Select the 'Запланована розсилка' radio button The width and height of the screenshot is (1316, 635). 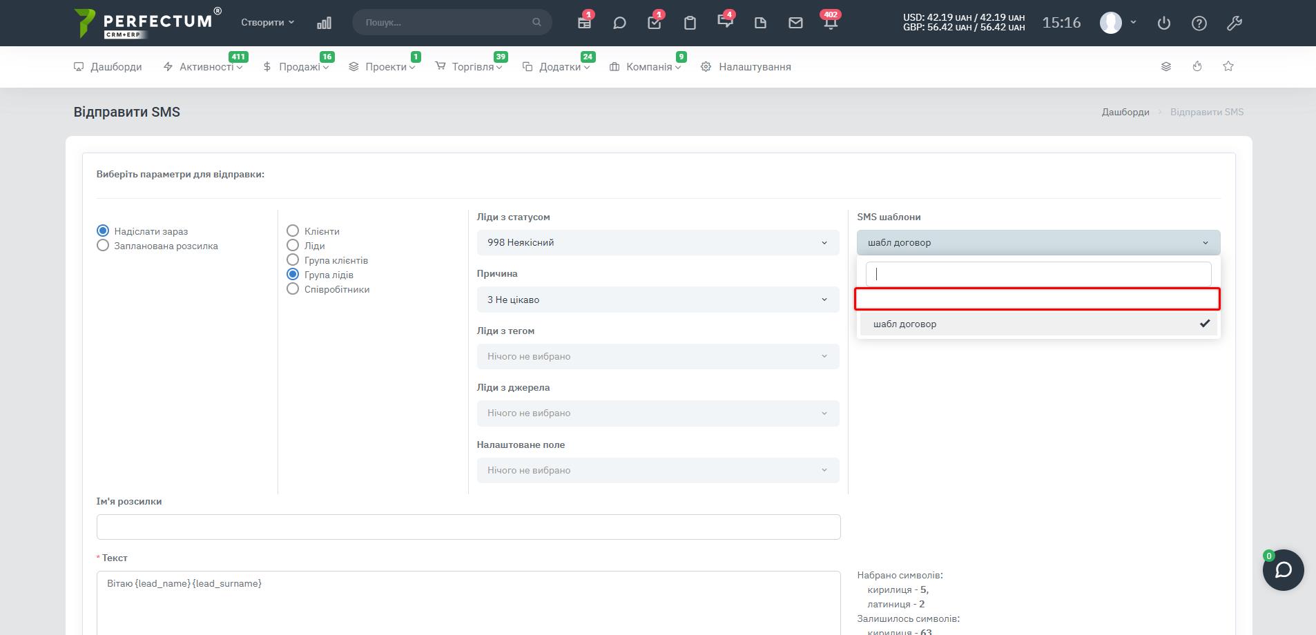coord(103,246)
